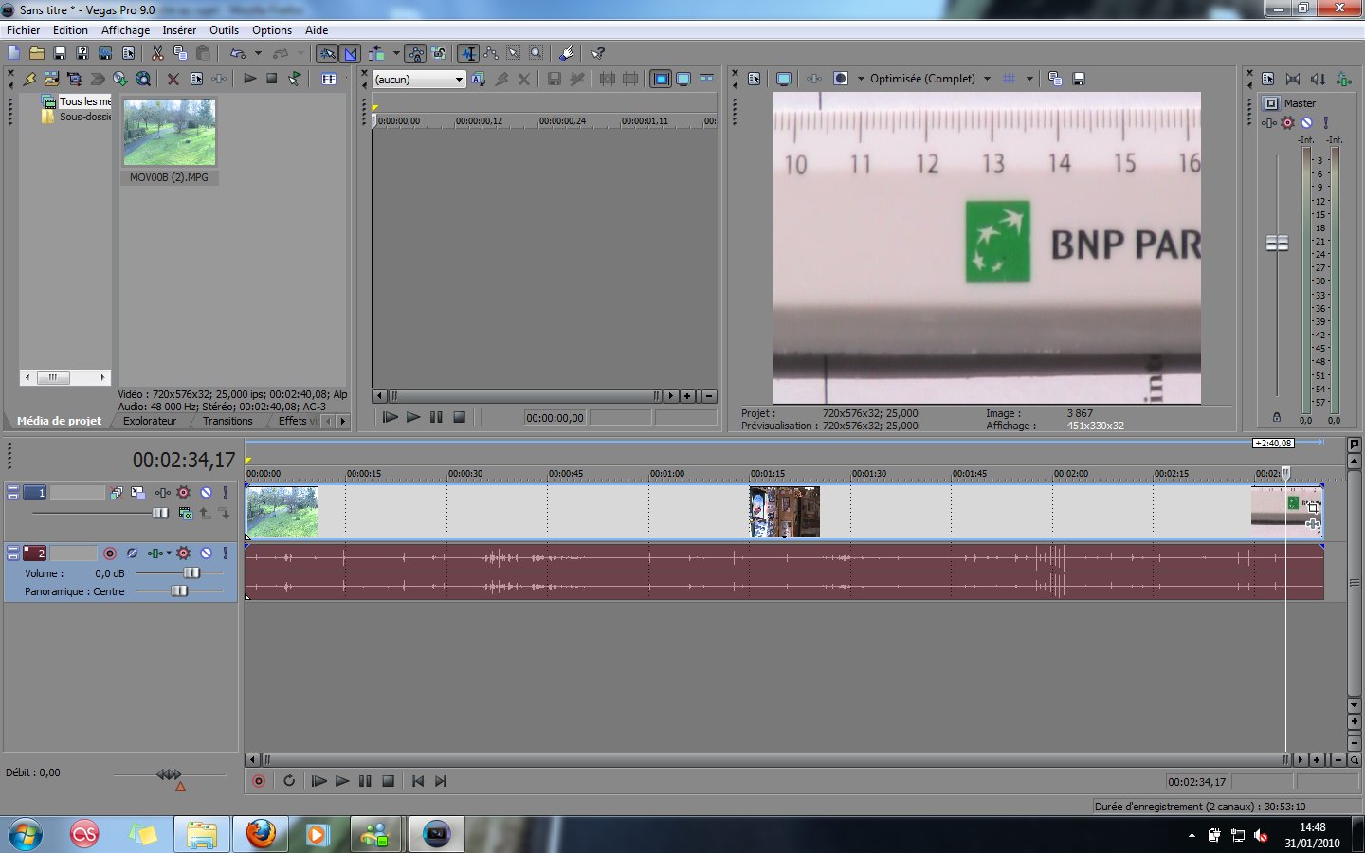This screenshot has height=853, width=1365.
Task: Cut selection using the scissors icon
Action: 157,53
